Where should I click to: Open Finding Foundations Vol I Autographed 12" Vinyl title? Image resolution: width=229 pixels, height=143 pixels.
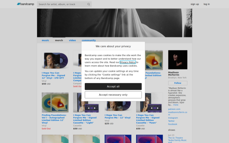[54, 119]
